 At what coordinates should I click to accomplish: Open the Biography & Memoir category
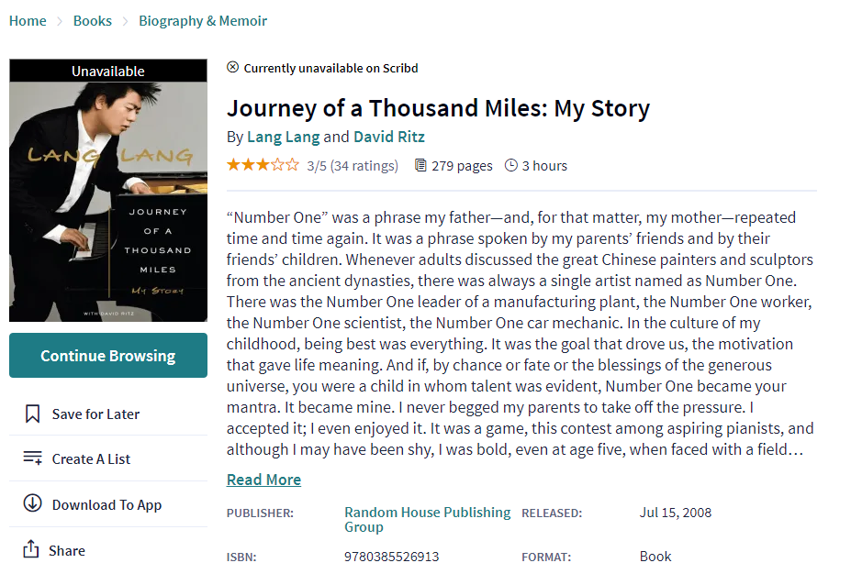coord(203,20)
